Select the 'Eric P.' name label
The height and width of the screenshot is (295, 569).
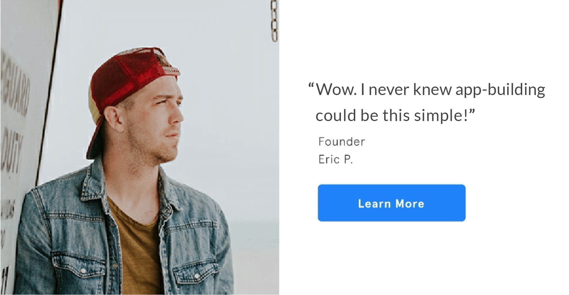[x=335, y=159]
